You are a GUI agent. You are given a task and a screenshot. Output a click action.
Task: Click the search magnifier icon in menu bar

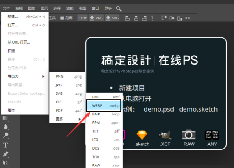(x=119, y=8)
